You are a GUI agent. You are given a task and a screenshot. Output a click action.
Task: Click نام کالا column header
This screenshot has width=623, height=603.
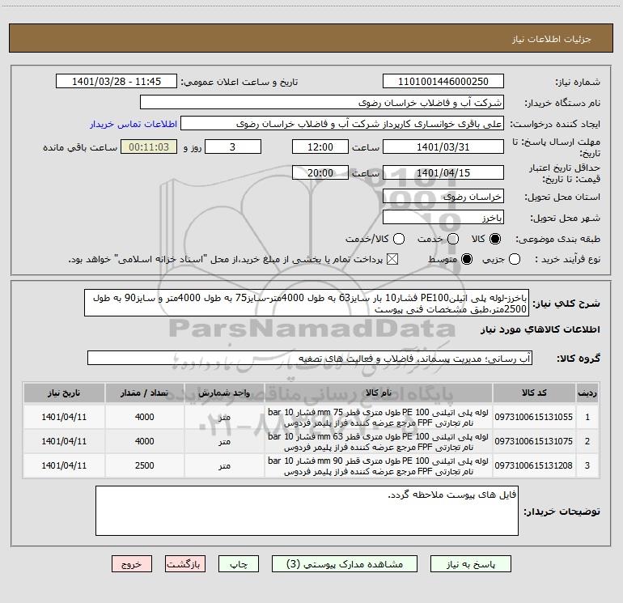[x=379, y=393]
